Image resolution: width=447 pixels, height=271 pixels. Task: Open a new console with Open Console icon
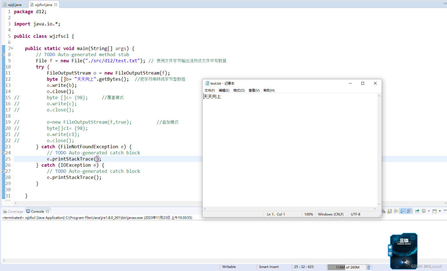(435, 211)
